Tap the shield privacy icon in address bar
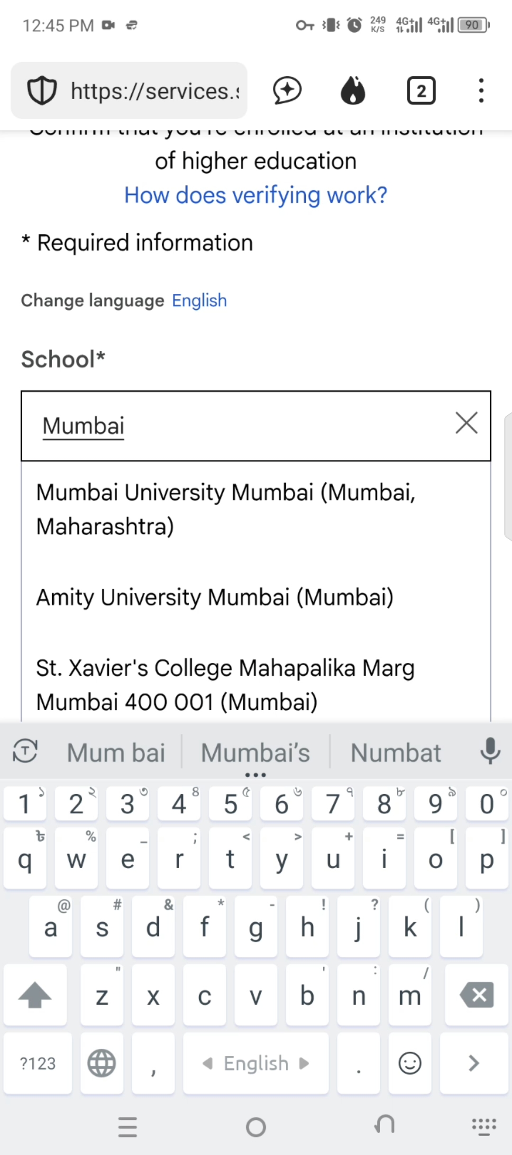The image size is (512, 1155). [x=42, y=91]
